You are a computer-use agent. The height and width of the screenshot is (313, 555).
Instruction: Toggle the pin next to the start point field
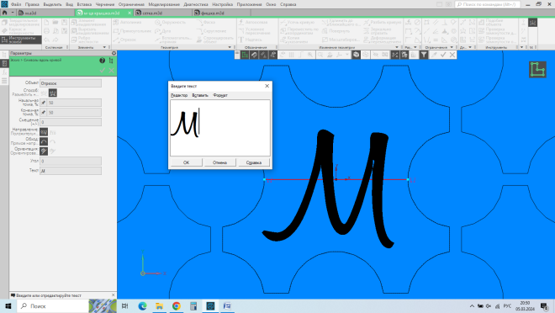coord(44,103)
